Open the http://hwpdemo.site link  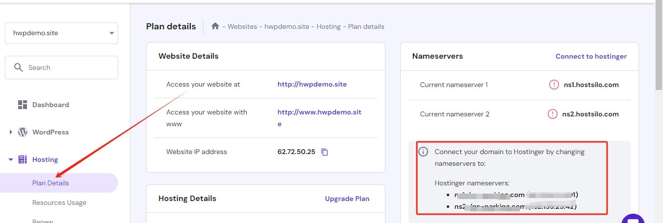tap(312, 84)
